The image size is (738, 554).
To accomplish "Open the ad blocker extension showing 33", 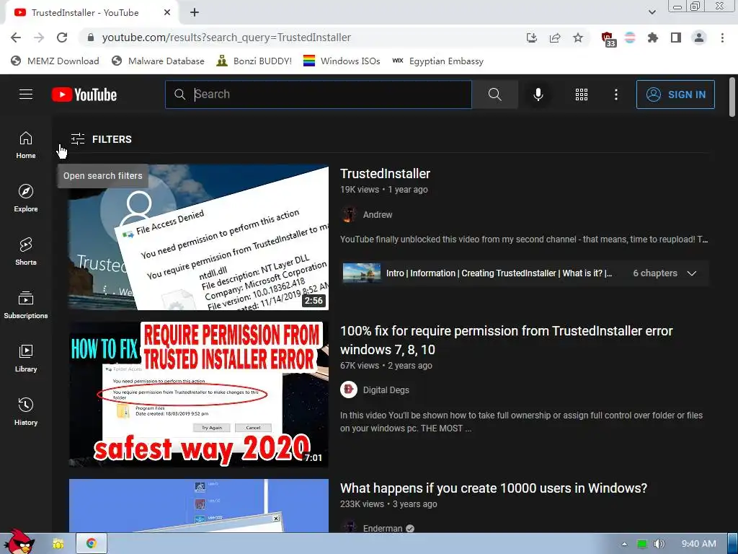I will [608, 39].
